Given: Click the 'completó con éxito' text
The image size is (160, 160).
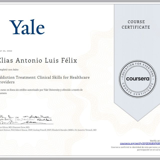Looking at the screenshot, I should pyautogui.click(x=9, y=70).
